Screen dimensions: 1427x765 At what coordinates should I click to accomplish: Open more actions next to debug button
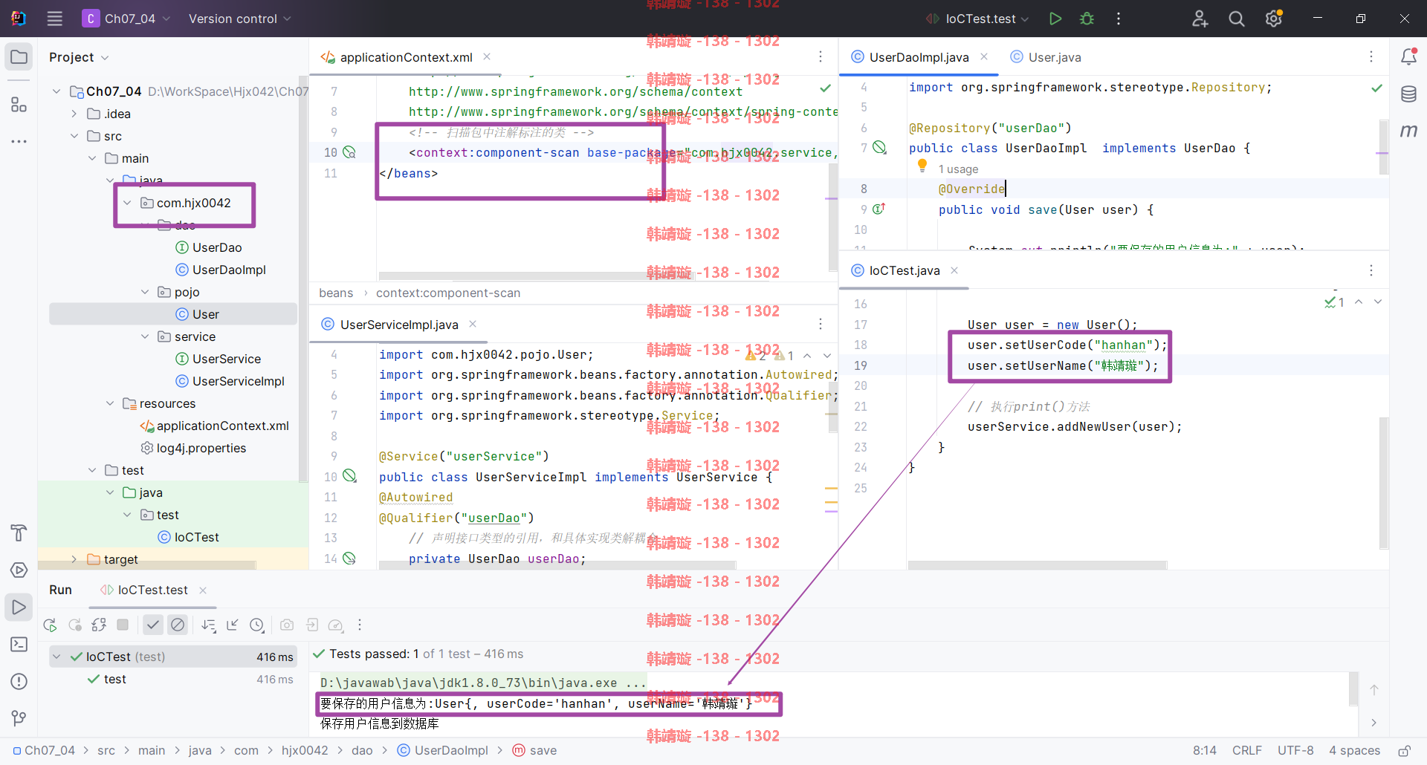(x=1119, y=19)
